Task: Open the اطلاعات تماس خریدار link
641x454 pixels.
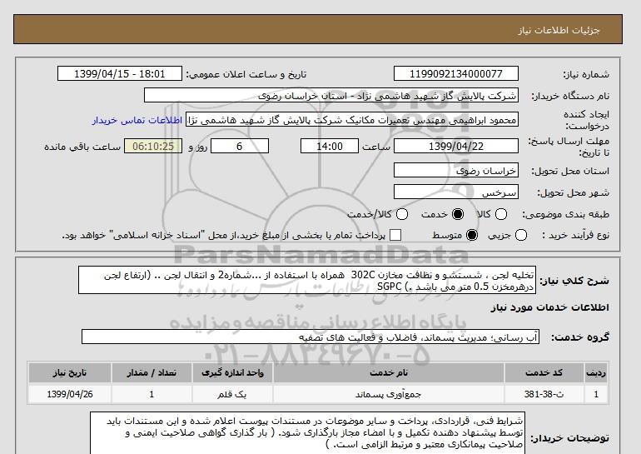Action: click(137, 120)
